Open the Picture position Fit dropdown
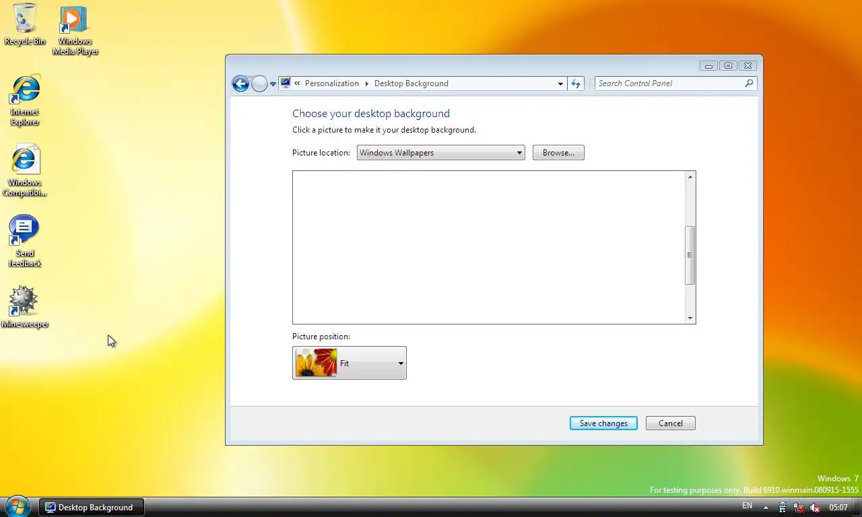Image resolution: width=862 pixels, height=517 pixels. (350, 363)
